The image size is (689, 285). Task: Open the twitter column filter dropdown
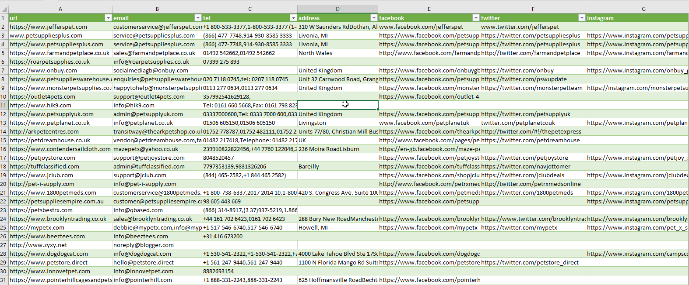pos(582,18)
